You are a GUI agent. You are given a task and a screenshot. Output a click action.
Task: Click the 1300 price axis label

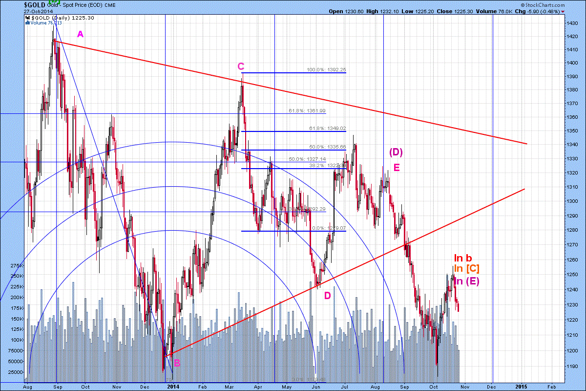[x=572, y=201]
